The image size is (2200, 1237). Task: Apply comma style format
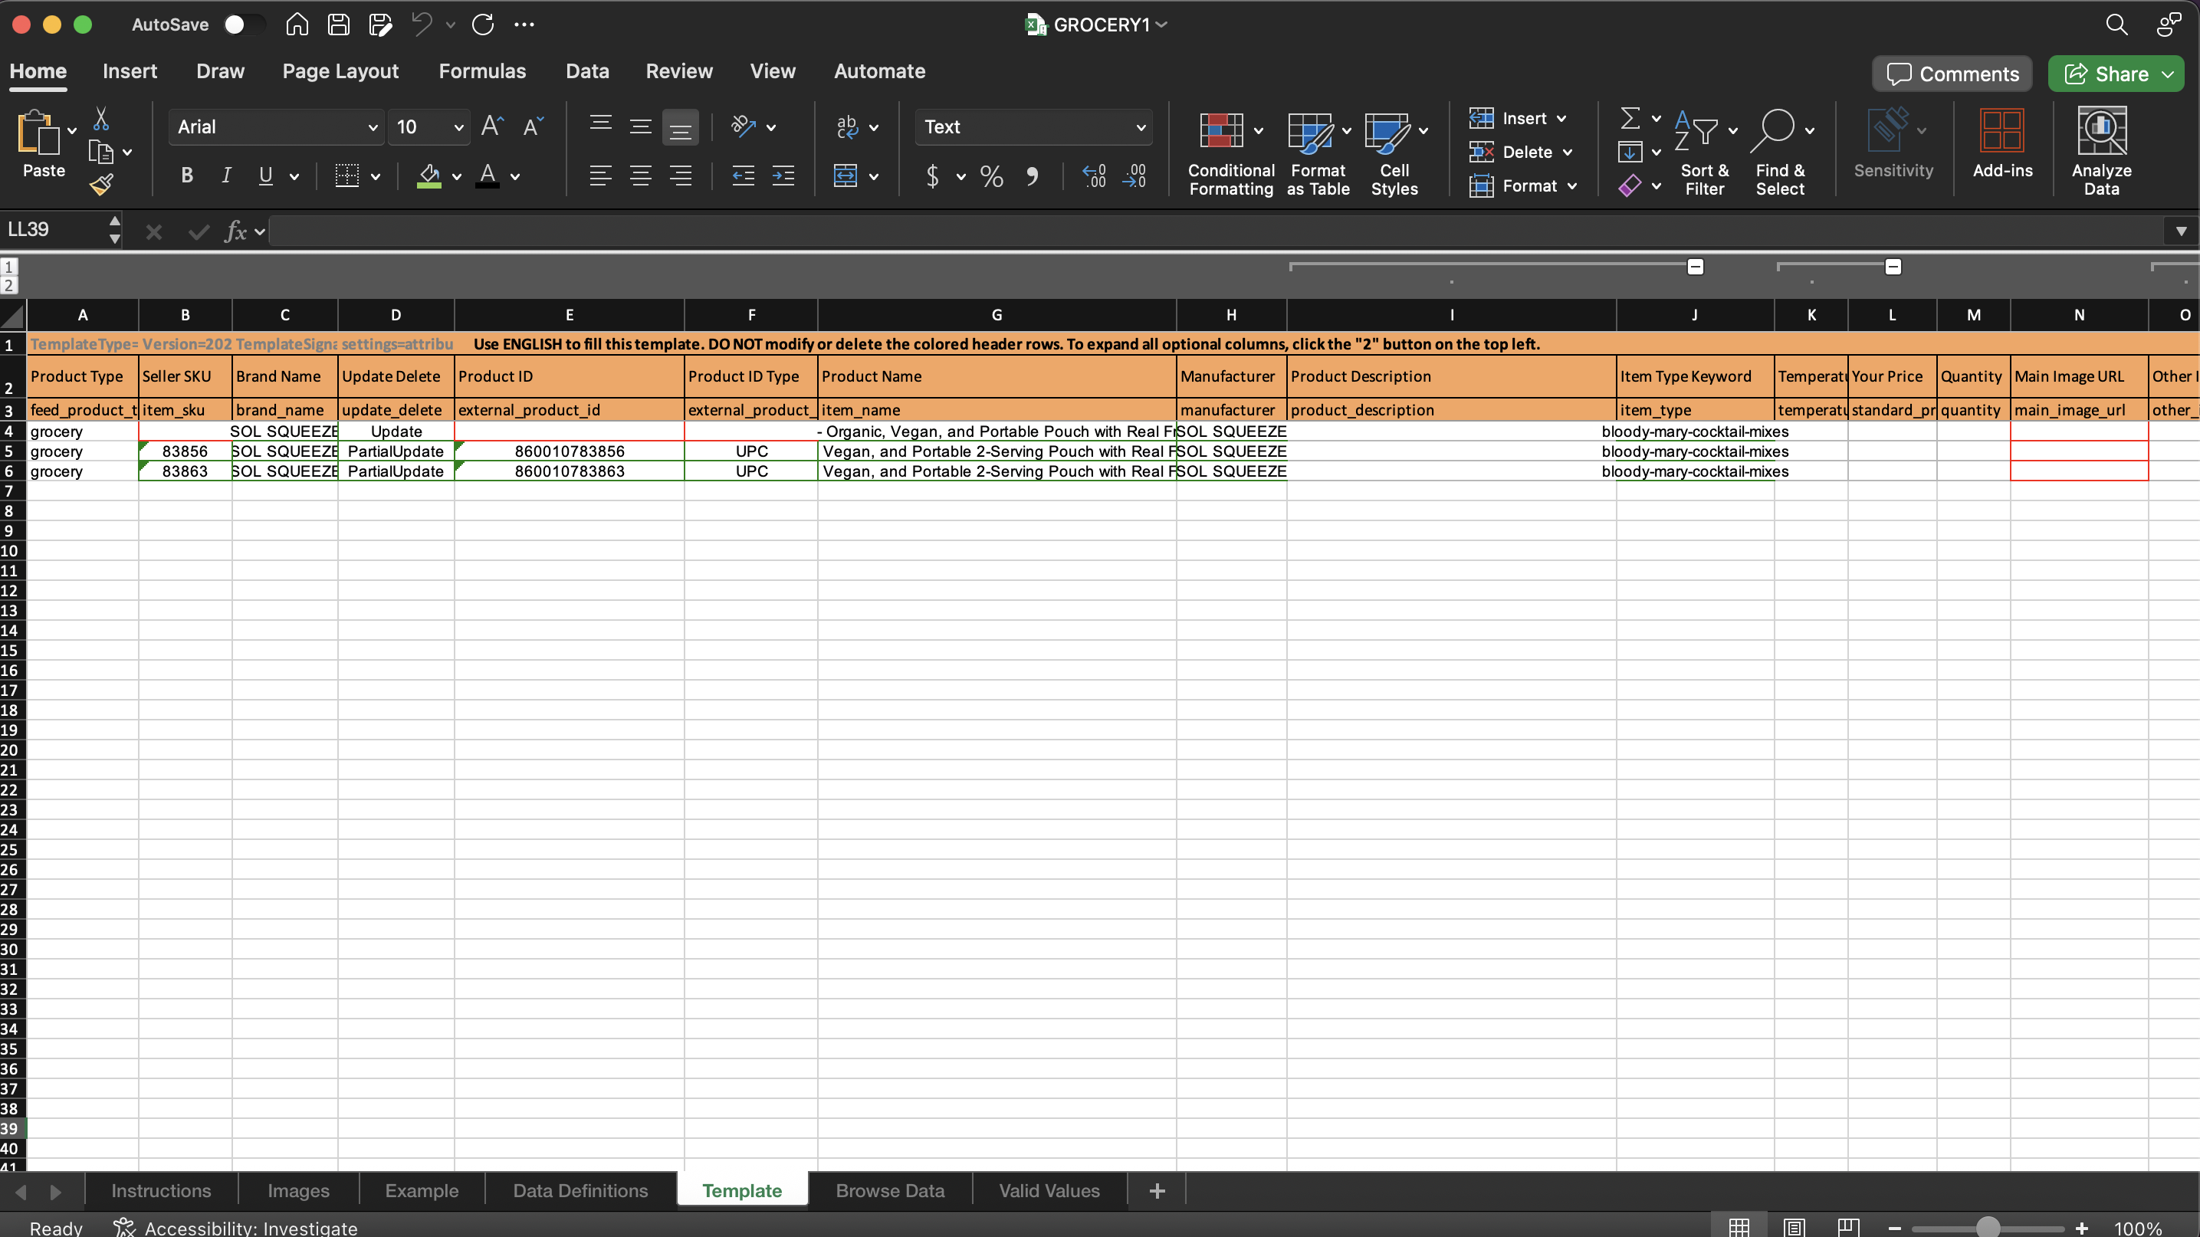1032,177
